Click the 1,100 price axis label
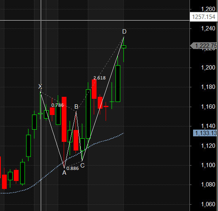Screen dimensions: 218x211 (208, 165)
